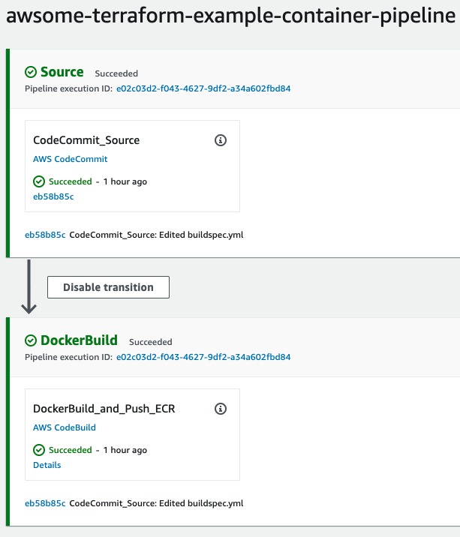
Task: Open the AWS CodeCommit provider link
Action: pos(71,159)
